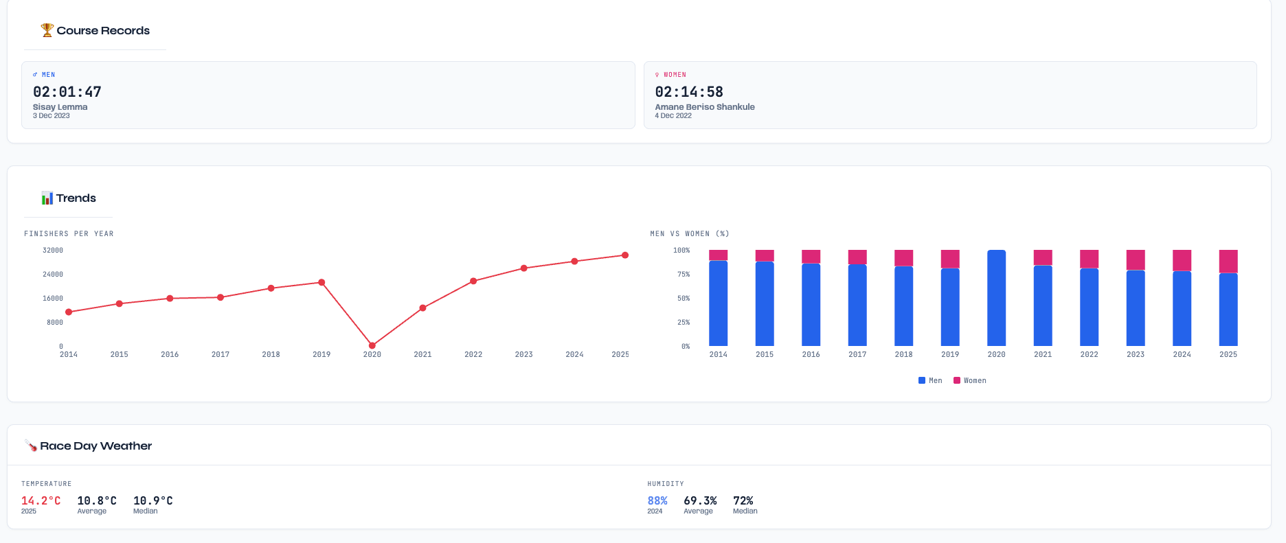This screenshot has width=1286, height=543.
Task: Click the MEN VS WOMEN (%) chart title
Action: point(690,234)
